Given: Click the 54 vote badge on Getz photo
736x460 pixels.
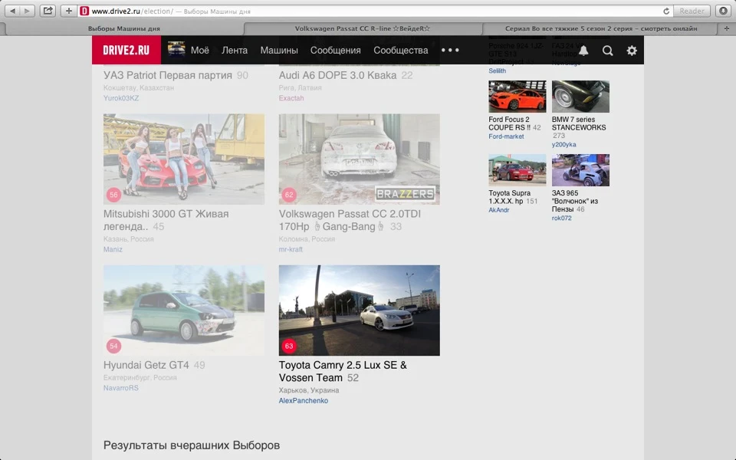Looking at the screenshot, I should (x=113, y=346).
